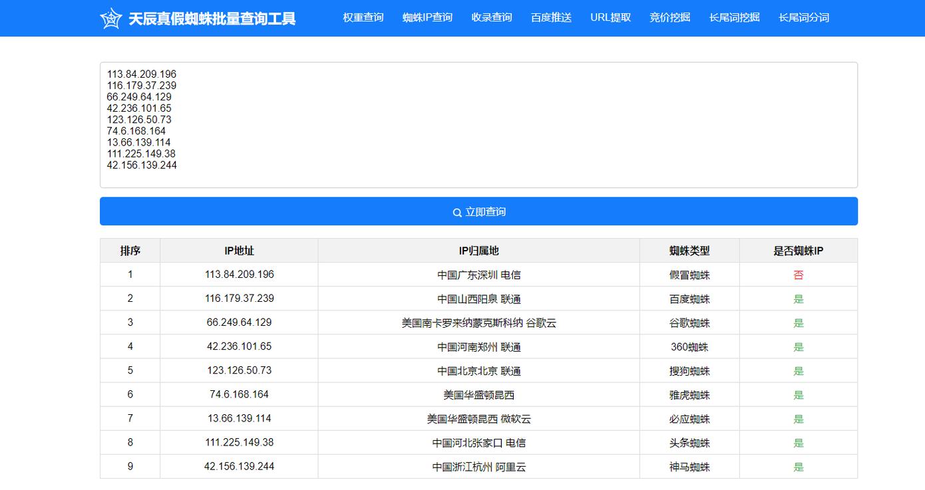Open the 权重查询 menu item
925x490 pixels.
(x=363, y=18)
